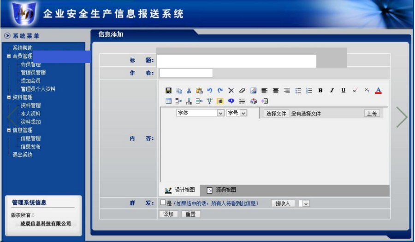Collapse the 资料管理 tree group

point(9,97)
